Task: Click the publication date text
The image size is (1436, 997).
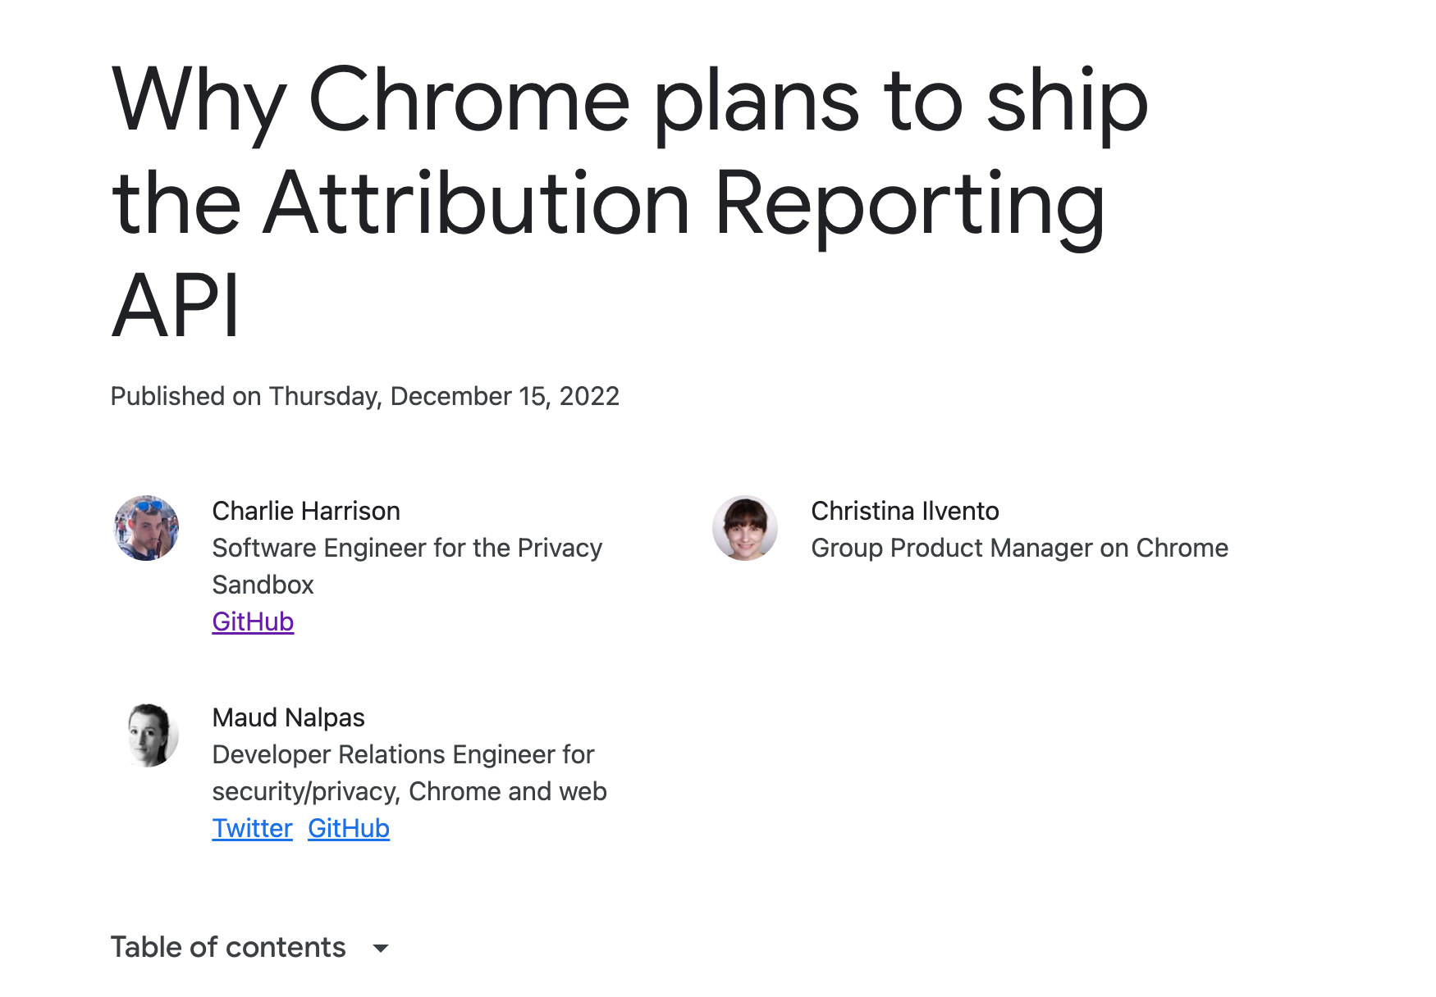Action: 365,397
